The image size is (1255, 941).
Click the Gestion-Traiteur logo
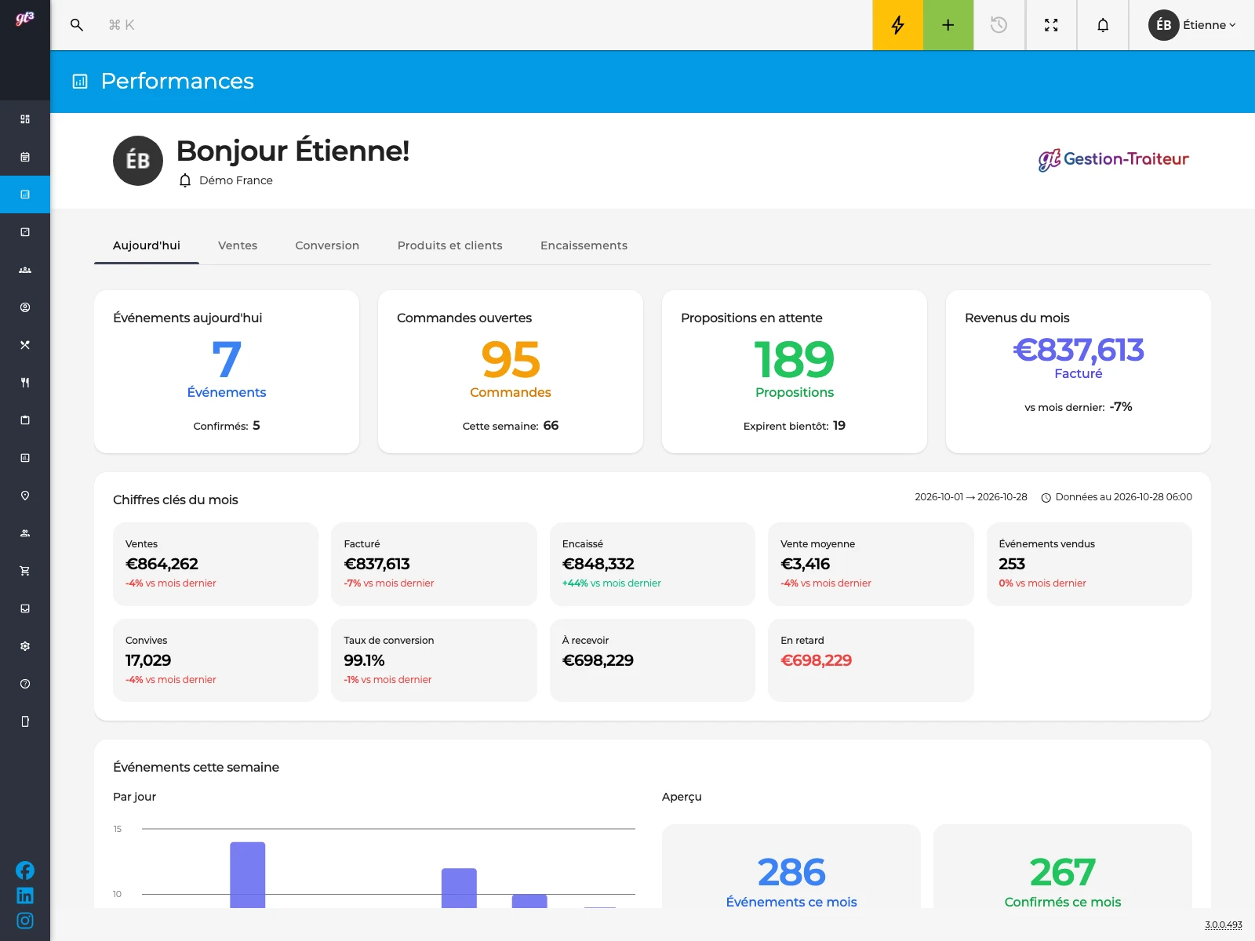1114,160
